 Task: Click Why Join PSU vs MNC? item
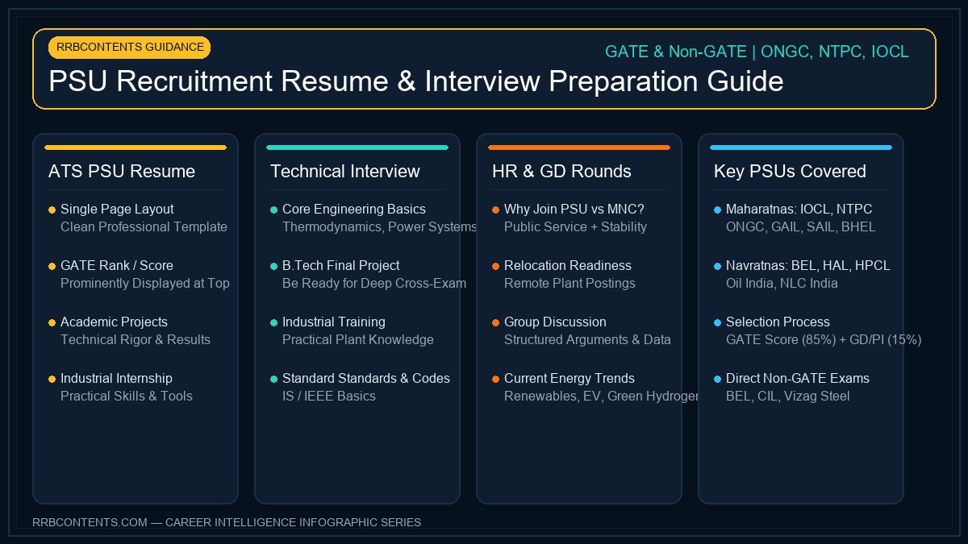[574, 210]
